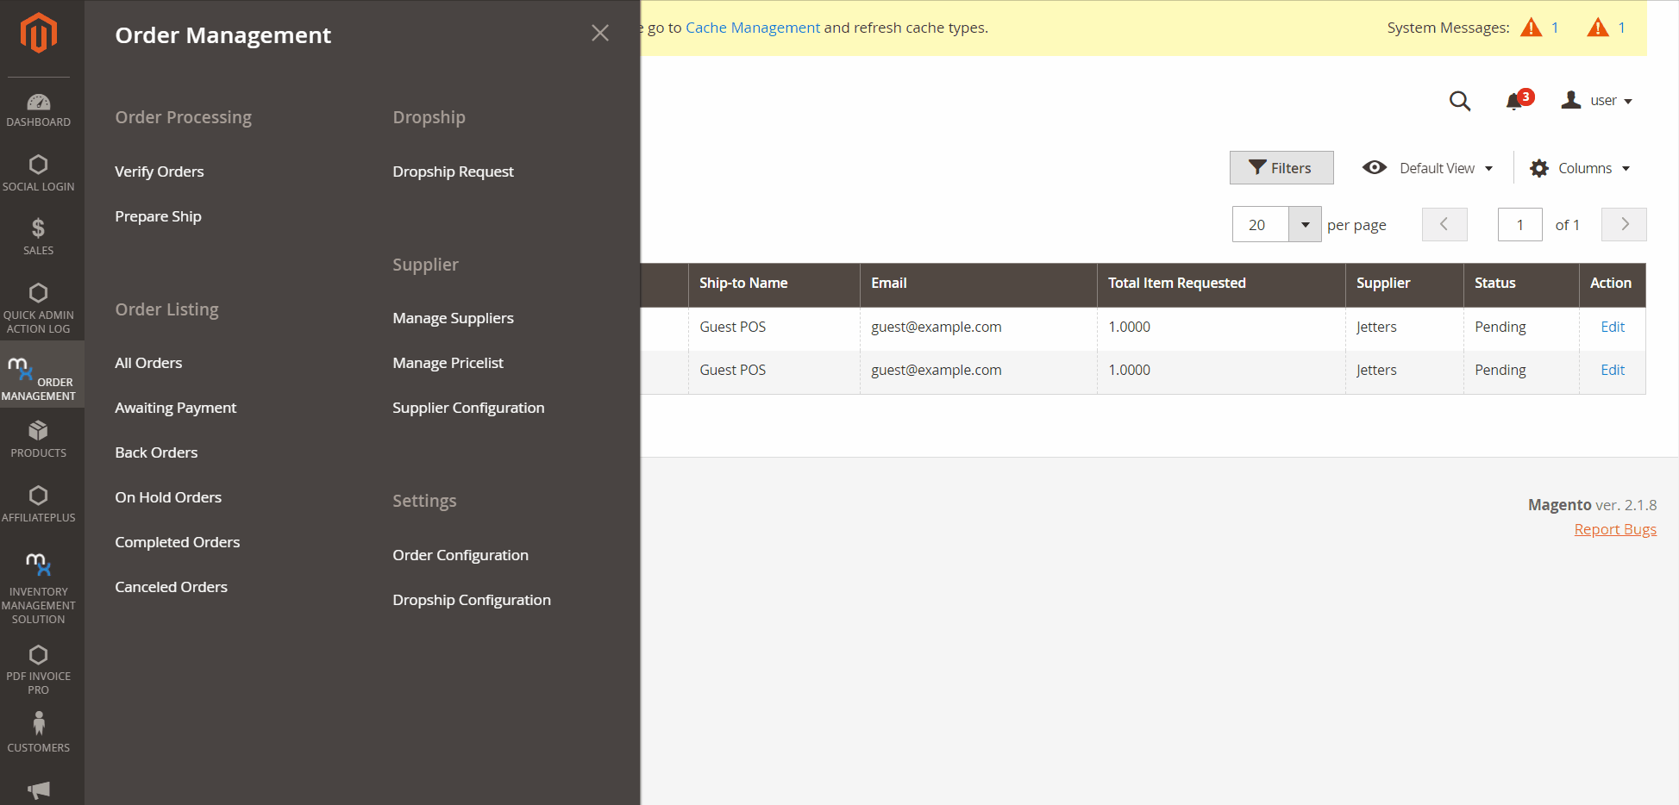1679x805 pixels.
Task: Click the Filters button
Action: click(x=1281, y=168)
